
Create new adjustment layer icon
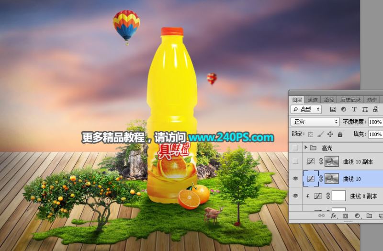(x=357, y=216)
